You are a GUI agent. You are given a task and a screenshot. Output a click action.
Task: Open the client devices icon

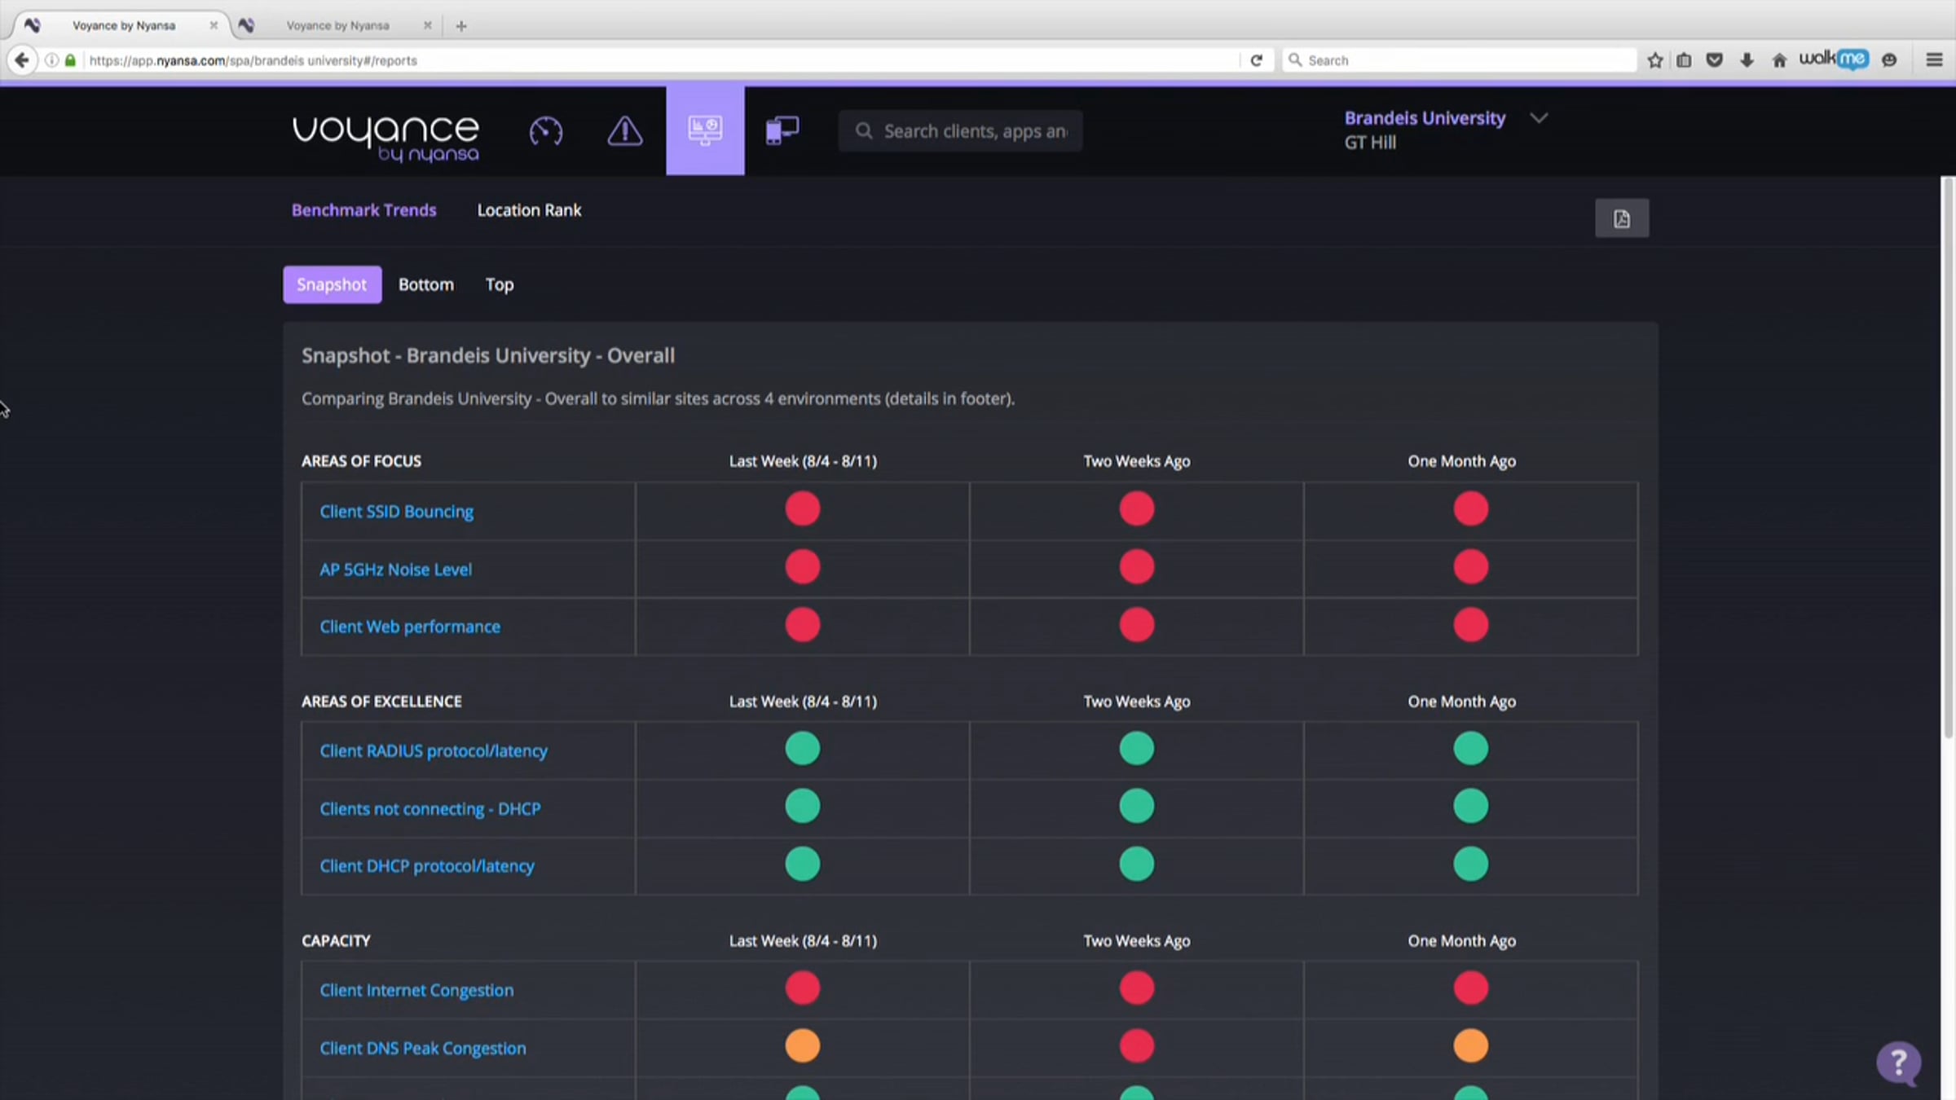(x=782, y=130)
